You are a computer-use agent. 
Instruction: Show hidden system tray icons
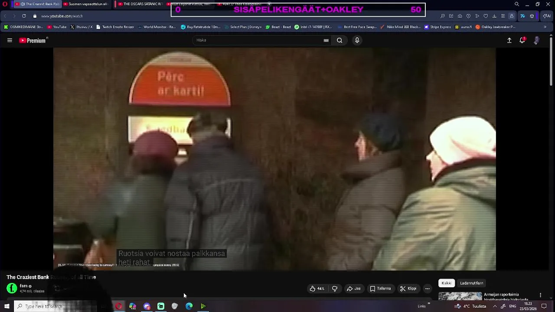[494, 306]
